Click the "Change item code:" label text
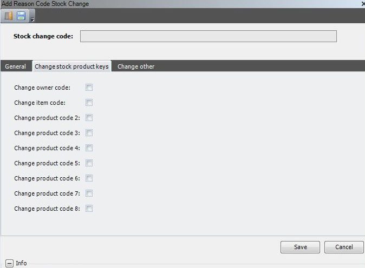 [40, 103]
